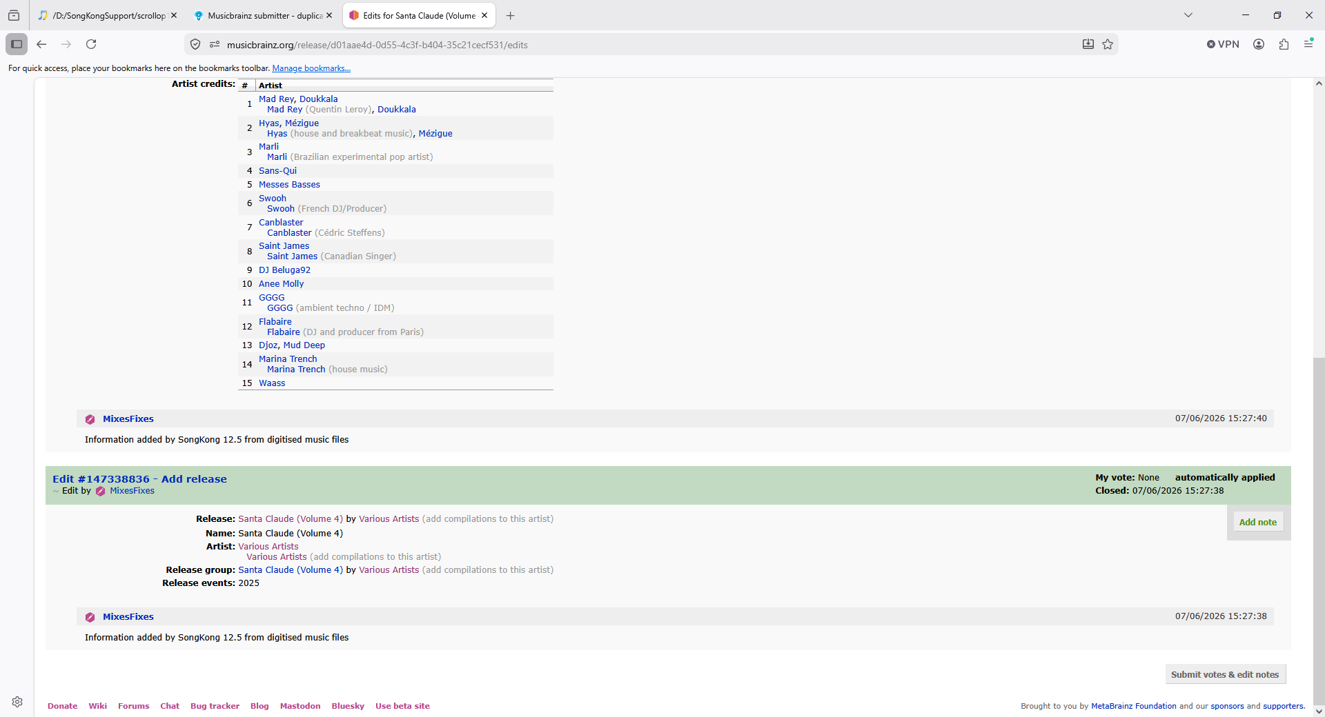Open the Blog footer link
This screenshot has width=1325, height=717.
click(259, 706)
